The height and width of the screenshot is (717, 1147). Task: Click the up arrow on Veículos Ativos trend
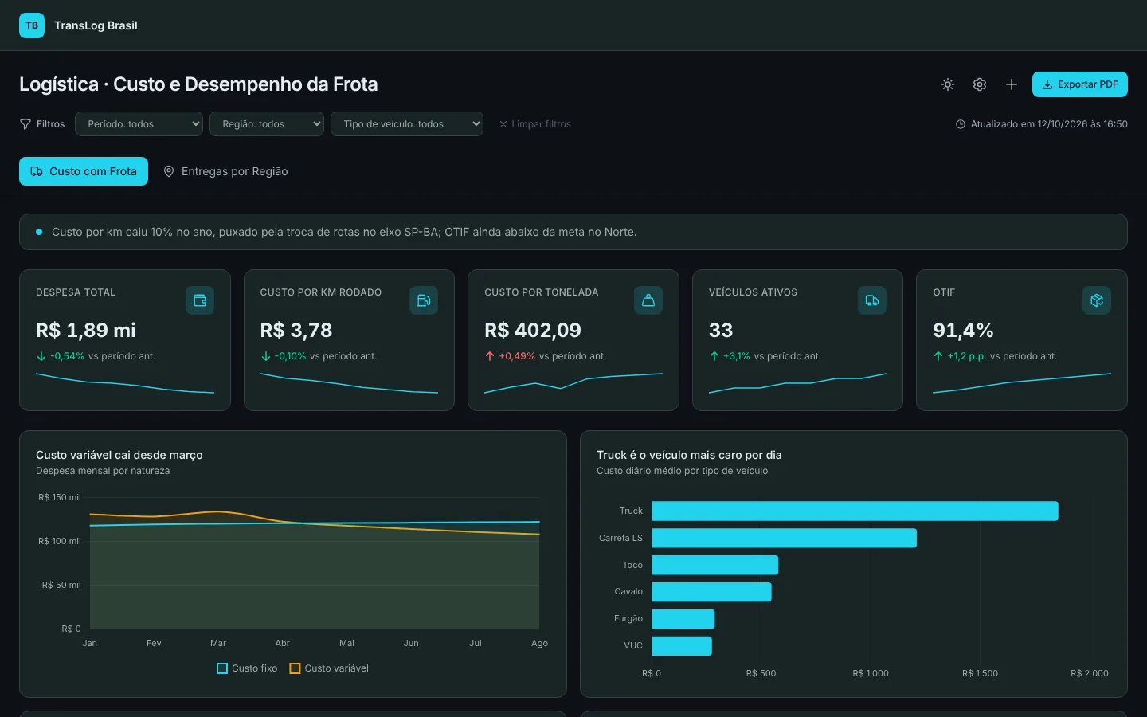pos(714,356)
